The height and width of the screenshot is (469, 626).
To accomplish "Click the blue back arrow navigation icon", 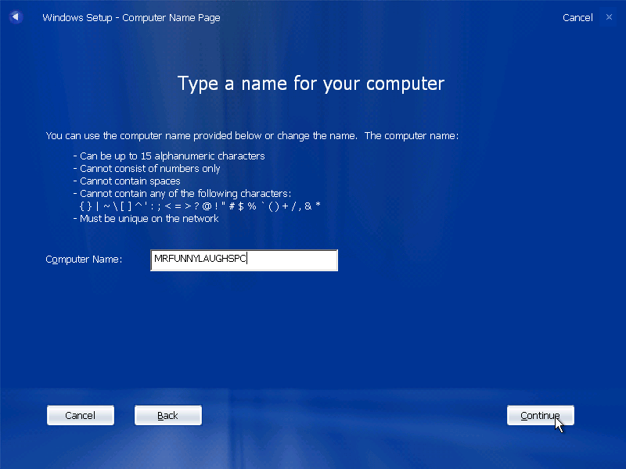I will [16, 16].
